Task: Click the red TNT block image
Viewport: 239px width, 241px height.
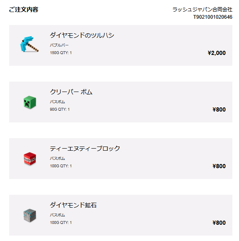Action: tap(30, 159)
